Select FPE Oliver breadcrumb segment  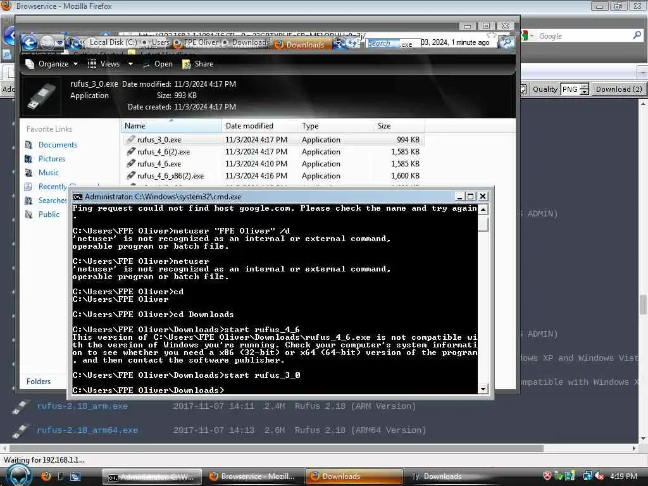tap(201, 42)
